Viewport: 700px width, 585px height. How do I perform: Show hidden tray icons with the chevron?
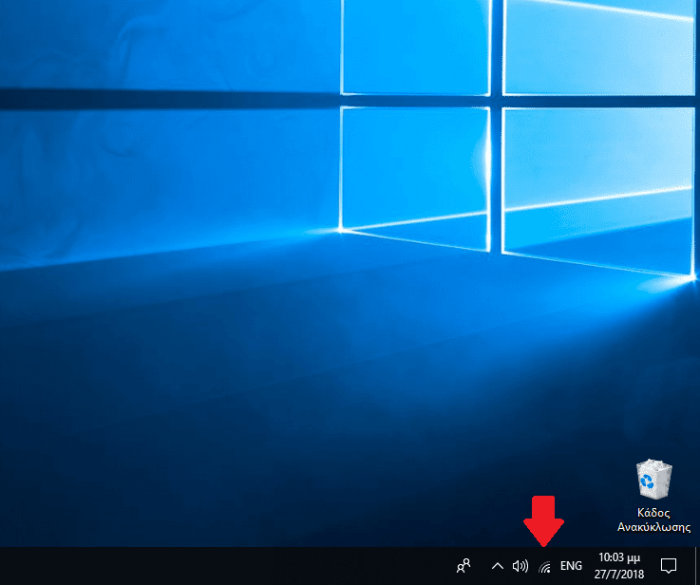(498, 566)
